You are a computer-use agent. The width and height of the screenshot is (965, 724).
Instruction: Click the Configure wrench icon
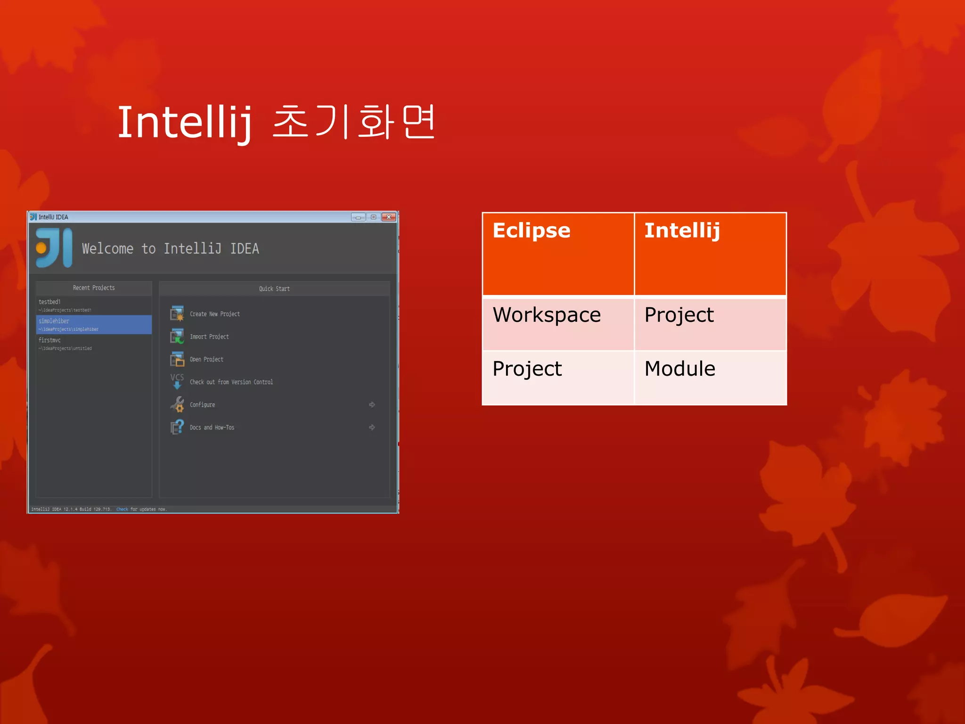click(x=177, y=404)
